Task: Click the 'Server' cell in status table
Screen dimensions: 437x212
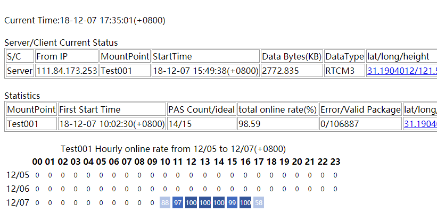Action: click(20, 71)
